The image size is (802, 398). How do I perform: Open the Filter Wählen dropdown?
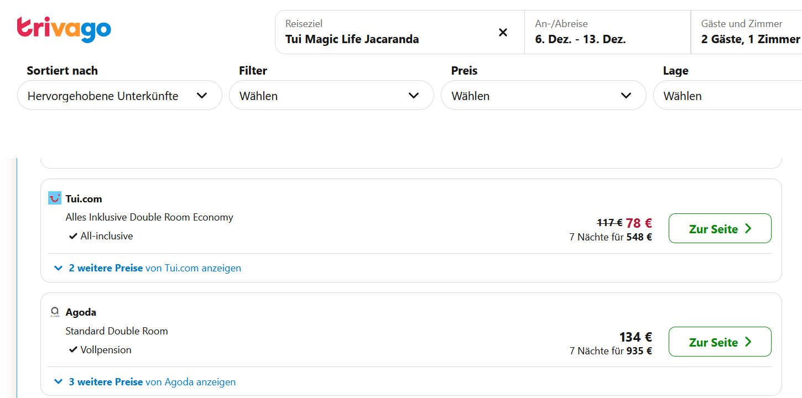pyautogui.click(x=331, y=96)
